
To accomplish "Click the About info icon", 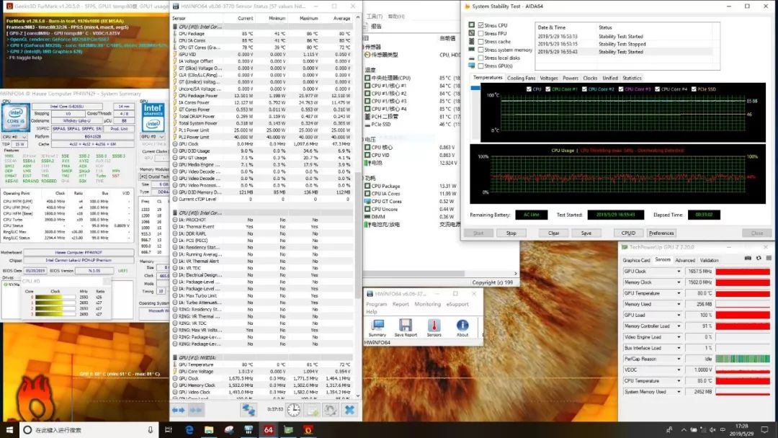I will (x=462, y=326).
